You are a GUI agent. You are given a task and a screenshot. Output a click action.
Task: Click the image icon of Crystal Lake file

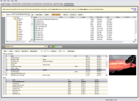pyautogui.click(x=34, y=19)
